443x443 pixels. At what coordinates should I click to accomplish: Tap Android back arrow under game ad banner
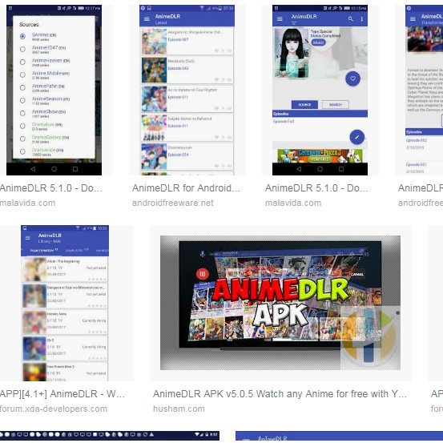299,169
